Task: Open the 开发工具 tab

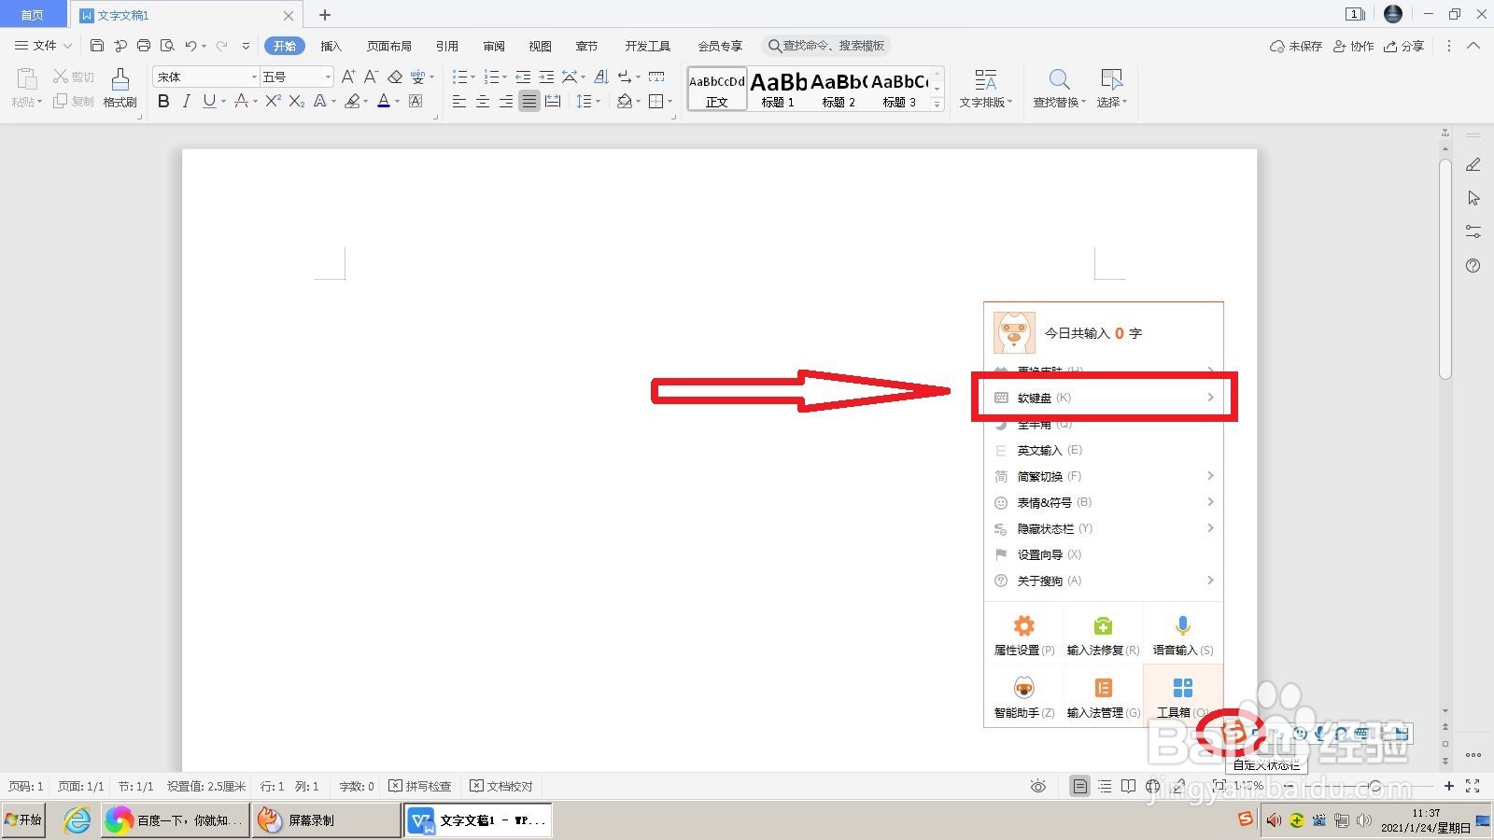Action: [x=648, y=46]
